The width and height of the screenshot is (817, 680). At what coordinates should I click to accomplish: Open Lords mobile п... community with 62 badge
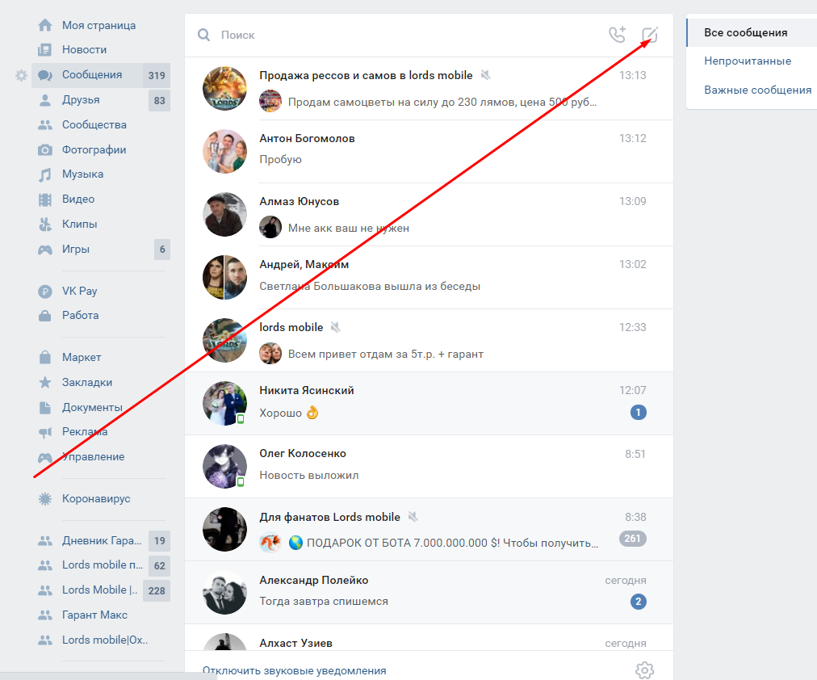point(102,565)
